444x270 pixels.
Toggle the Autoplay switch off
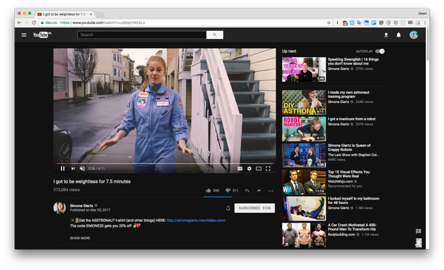(x=380, y=51)
